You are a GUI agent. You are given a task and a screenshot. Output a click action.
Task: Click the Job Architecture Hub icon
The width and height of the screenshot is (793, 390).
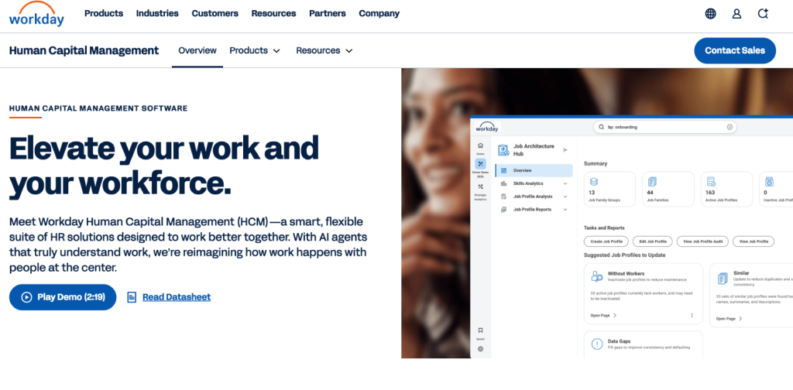coord(503,150)
